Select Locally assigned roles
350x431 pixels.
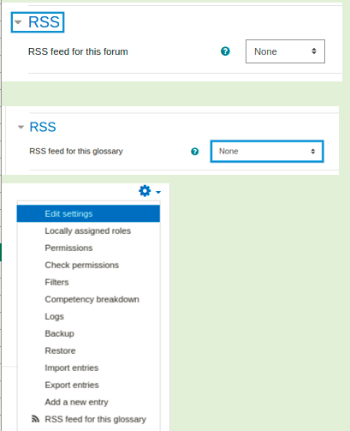coord(88,230)
